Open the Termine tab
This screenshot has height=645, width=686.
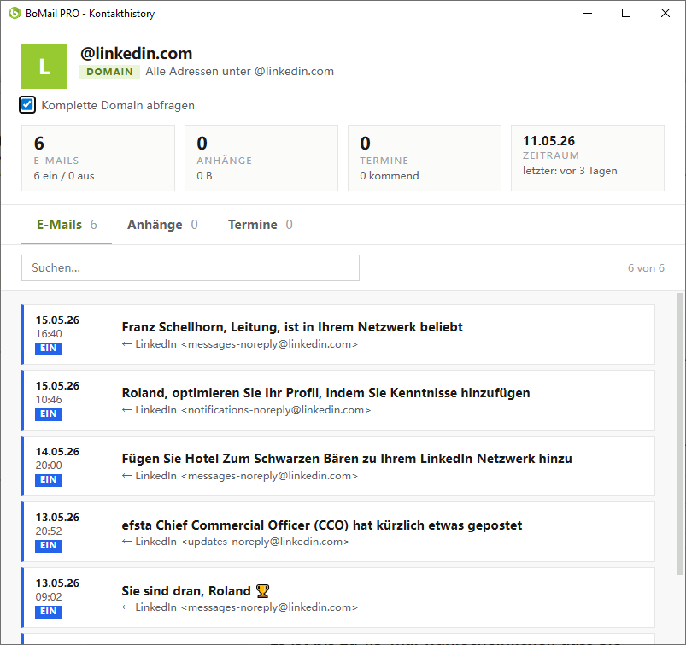(261, 225)
